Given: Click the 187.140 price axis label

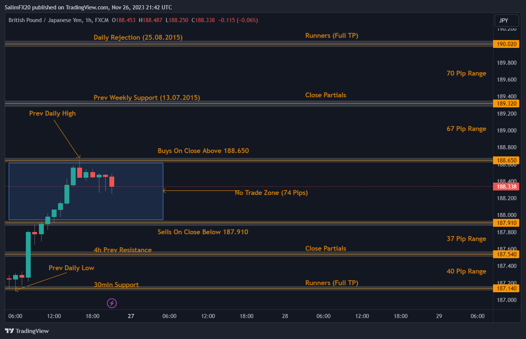Looking at the screenshot, I should point(506,288).
